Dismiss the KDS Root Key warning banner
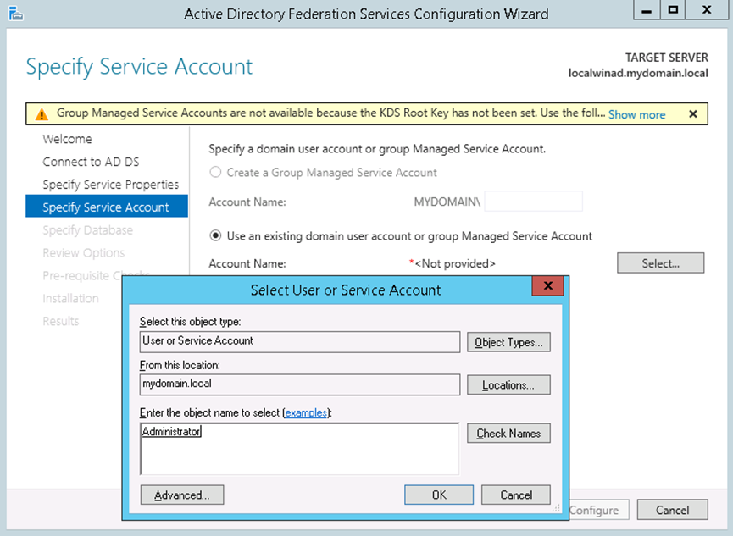 pyautogui.click(x=693, y=114)
